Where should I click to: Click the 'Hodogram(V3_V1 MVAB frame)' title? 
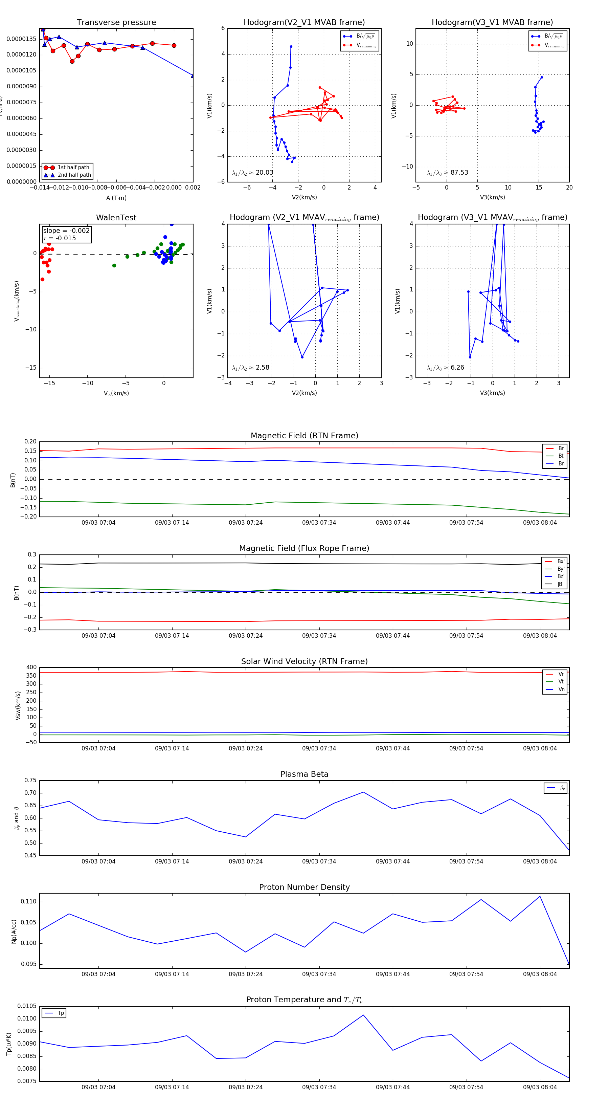[492, 23]
